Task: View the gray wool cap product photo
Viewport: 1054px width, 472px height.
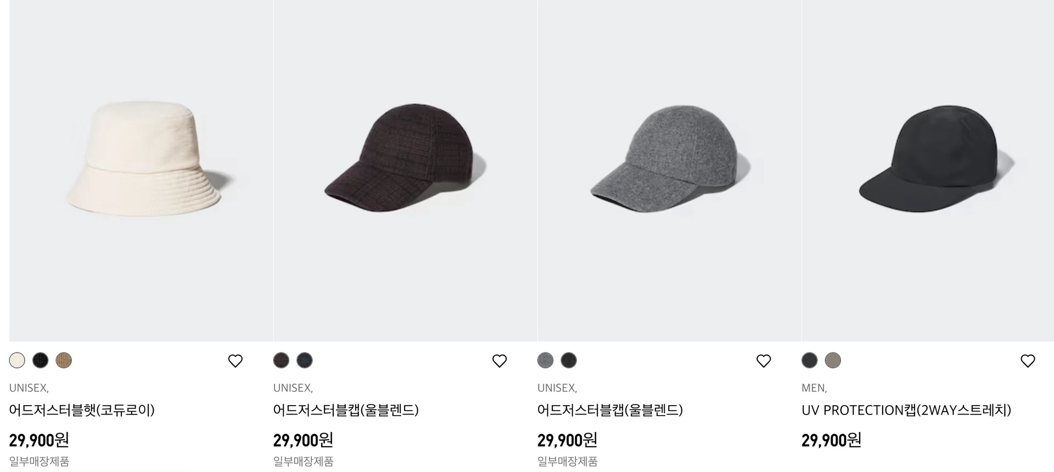Action: pyautogui.click(x=669, y=170)
